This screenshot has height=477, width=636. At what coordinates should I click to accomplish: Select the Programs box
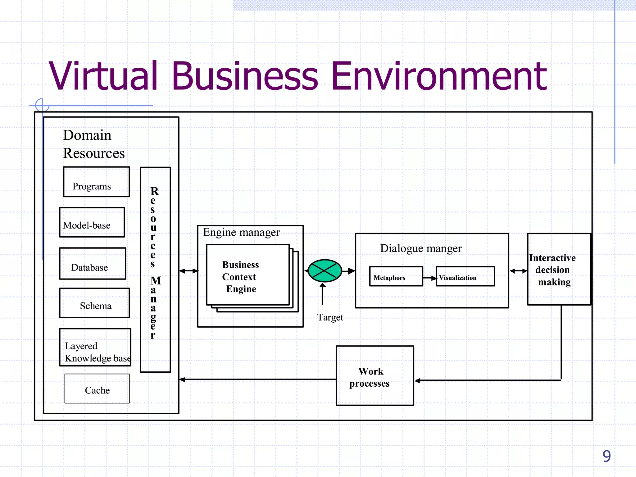[96, 182]
